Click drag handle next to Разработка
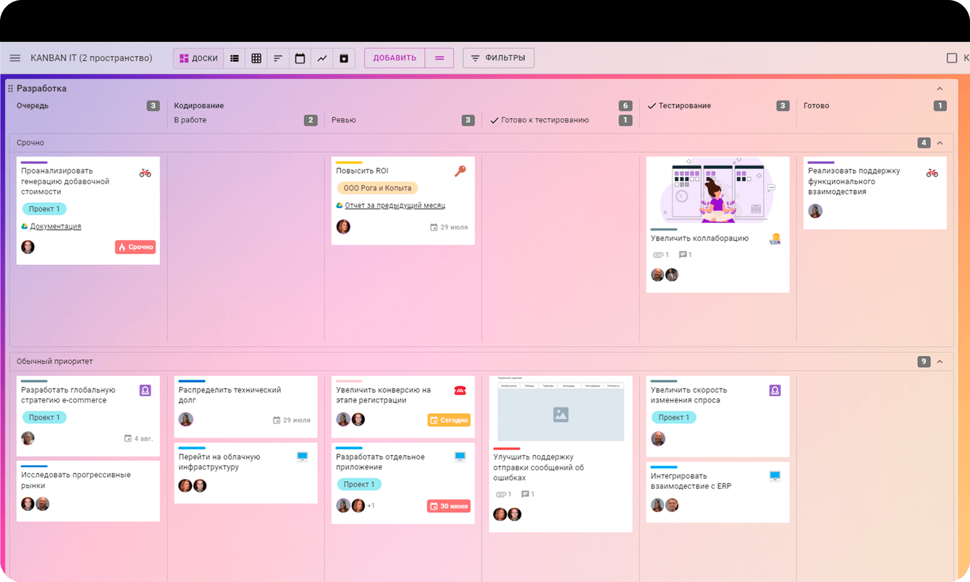 pyautogui.click(x=10, y=88)
